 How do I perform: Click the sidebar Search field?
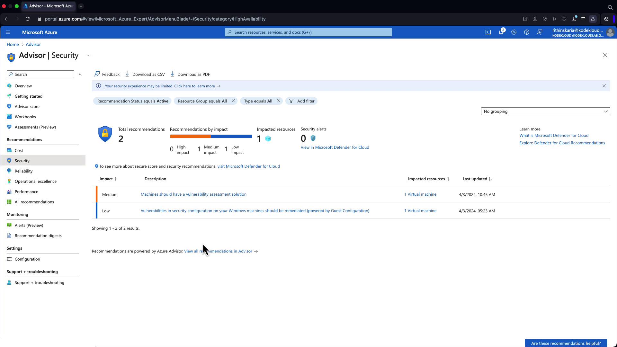40,74
